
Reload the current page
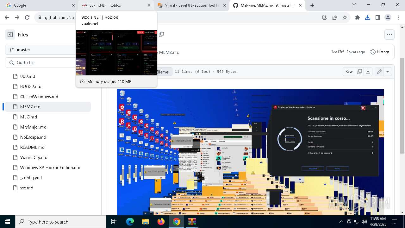tap(27, 17)
